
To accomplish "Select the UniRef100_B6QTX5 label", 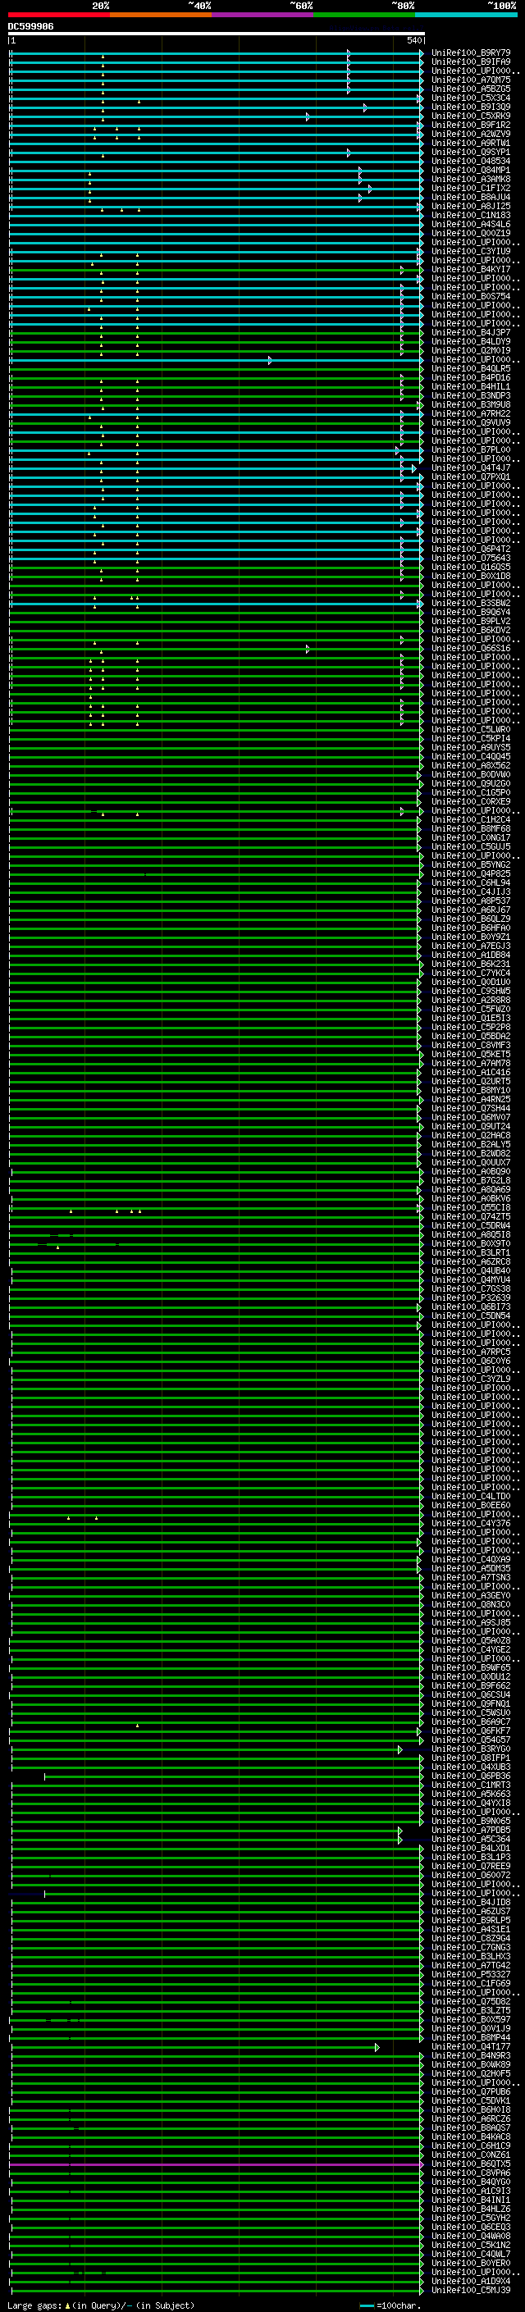I will [471, 2165].
